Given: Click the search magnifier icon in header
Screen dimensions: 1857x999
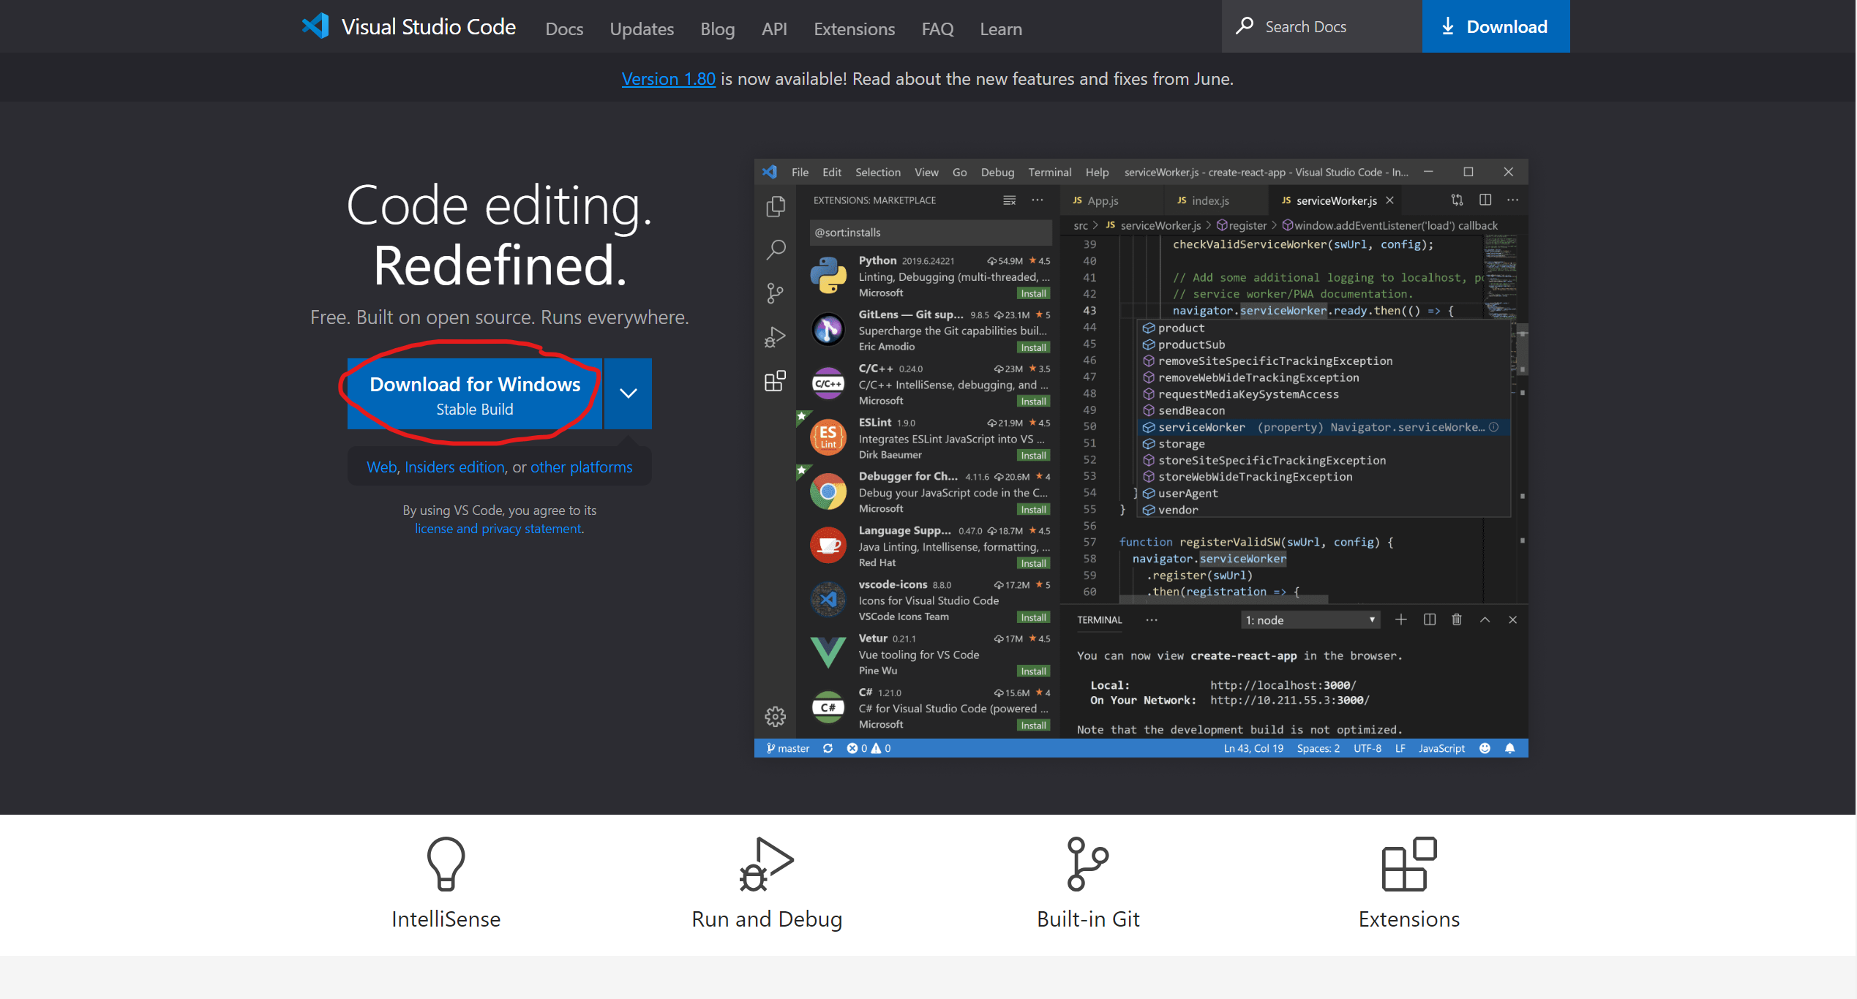Looking at the screenshot, I should (1244, 26).
